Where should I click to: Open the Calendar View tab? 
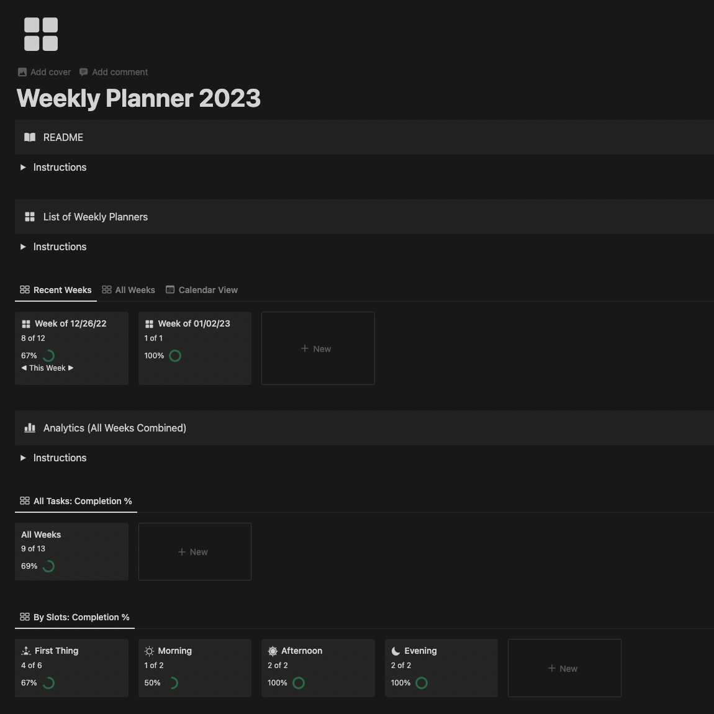click(x=207, y=289)
